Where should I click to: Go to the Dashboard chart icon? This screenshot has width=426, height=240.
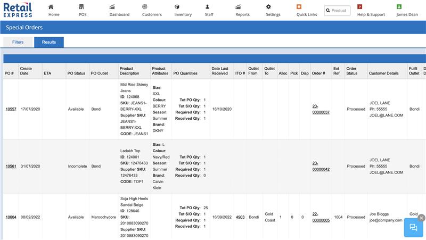(112, 7)
